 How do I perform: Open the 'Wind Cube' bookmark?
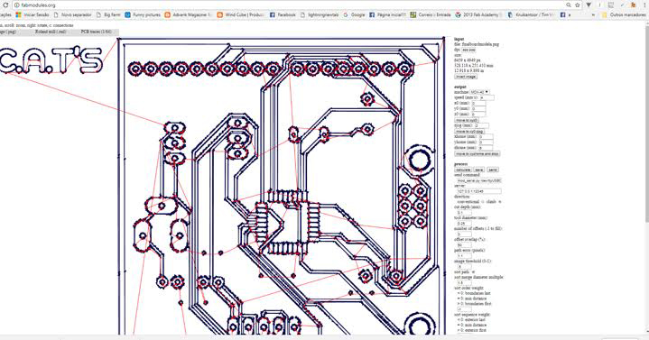pos(241,14)
